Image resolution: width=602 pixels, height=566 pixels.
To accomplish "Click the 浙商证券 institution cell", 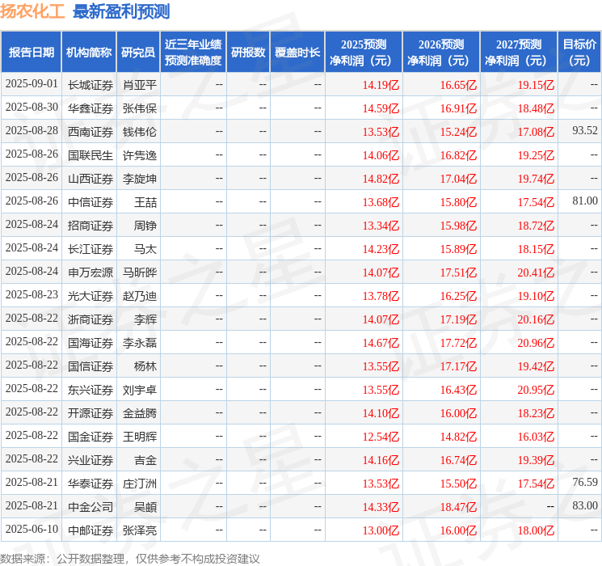I will (x=91, y=319).
